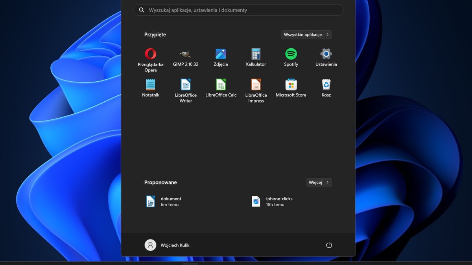Click the '6m temu' timestamp text

[x=170, y=205]
